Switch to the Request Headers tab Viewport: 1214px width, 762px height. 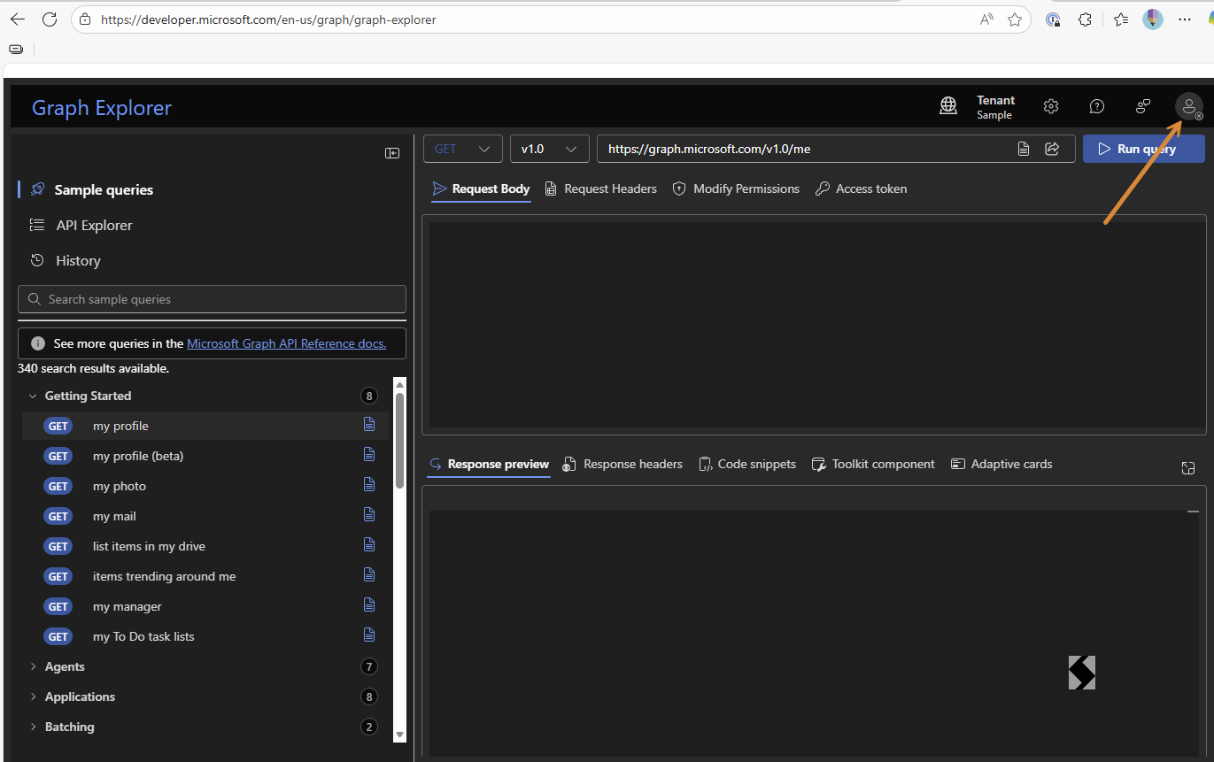[601, 189]
